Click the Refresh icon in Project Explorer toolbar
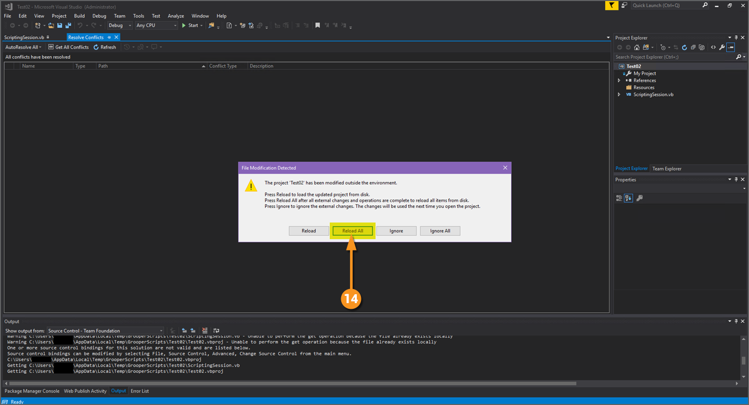749x405 pixels. (x=685, y=47)
